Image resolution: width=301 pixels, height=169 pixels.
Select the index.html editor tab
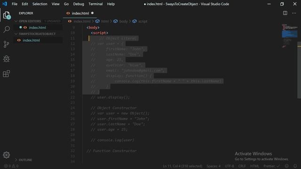[x=80, y=13]
